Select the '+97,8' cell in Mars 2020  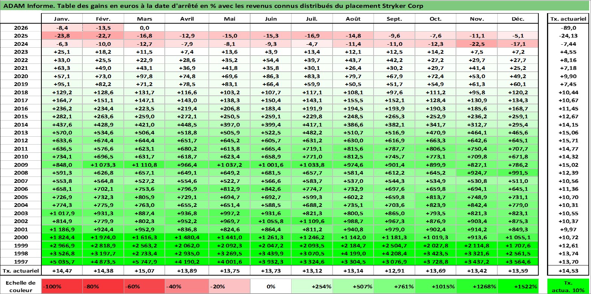click(144, 76)
